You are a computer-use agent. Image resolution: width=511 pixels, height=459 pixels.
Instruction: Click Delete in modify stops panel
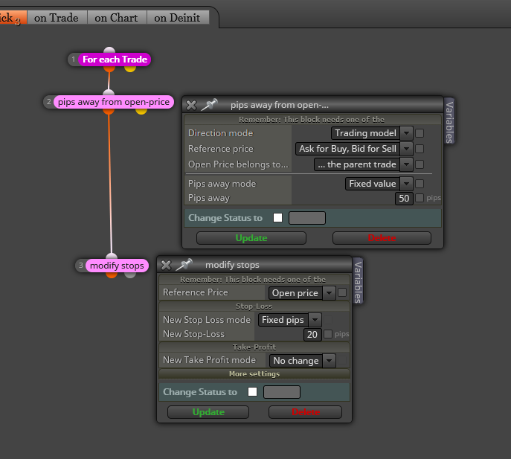[x=306, y=412]
